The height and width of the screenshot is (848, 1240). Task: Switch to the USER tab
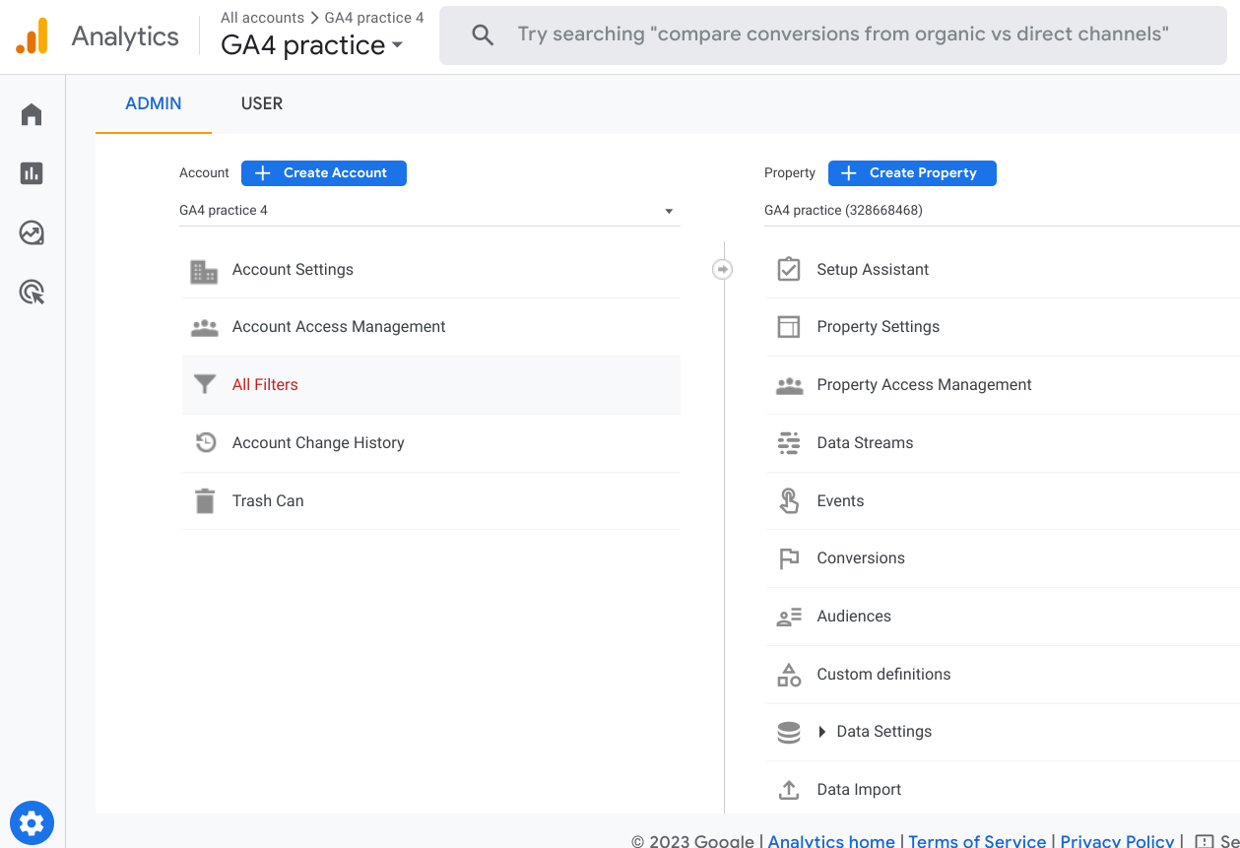tap(262, 103)
